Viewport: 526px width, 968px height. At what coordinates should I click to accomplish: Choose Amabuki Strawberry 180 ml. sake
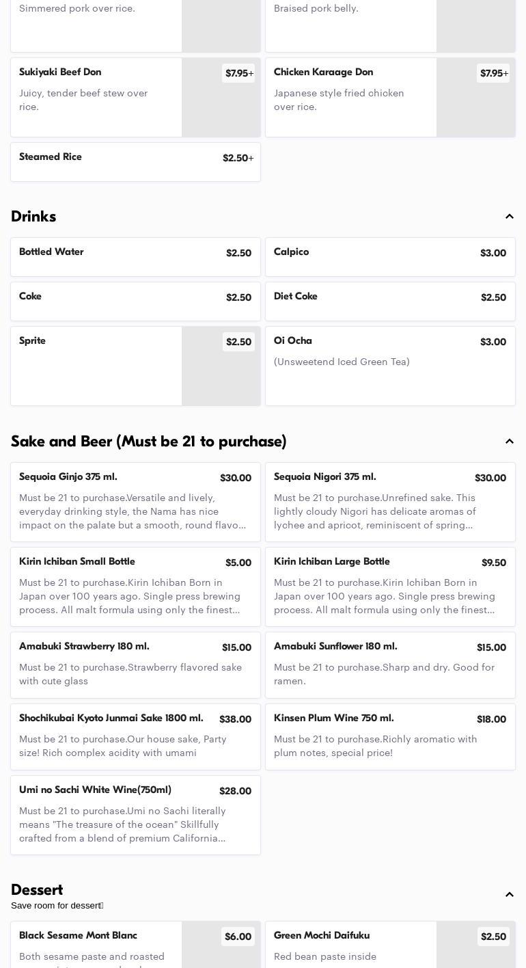coord(135,665)
